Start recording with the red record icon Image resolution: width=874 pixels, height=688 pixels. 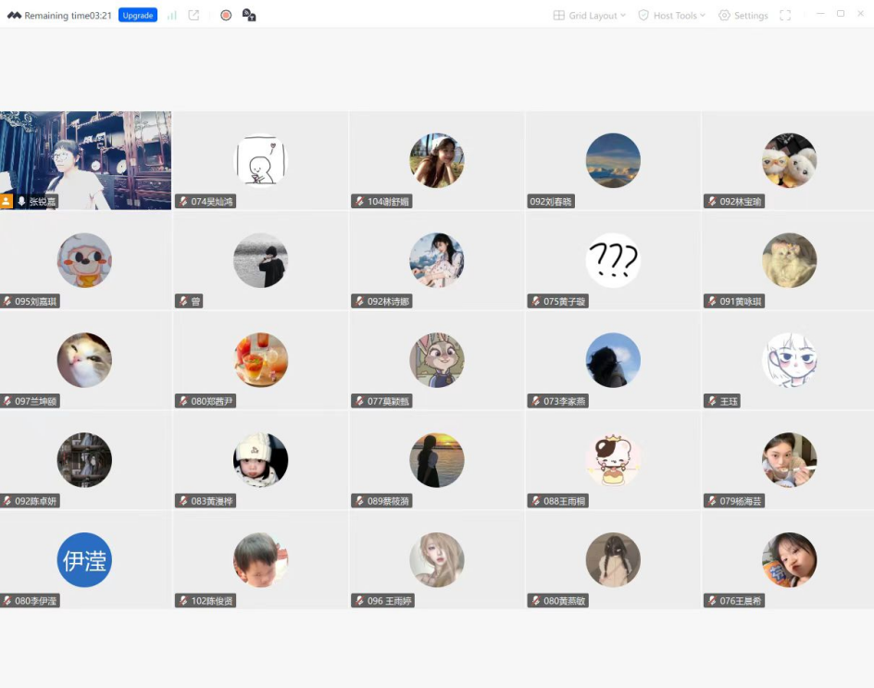[x=226, y=16]
